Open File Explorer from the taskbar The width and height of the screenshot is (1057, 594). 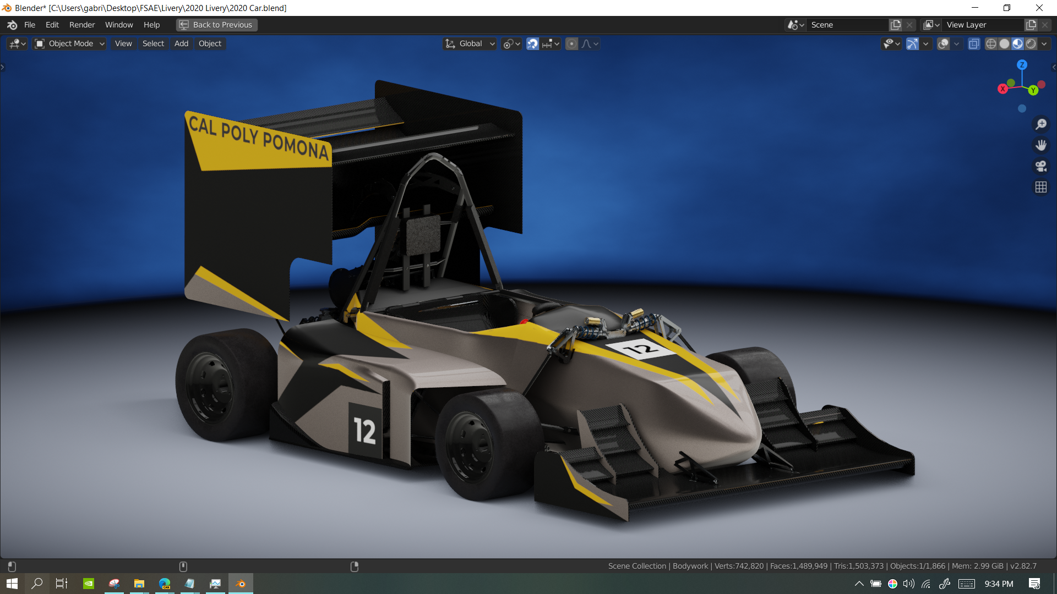139,584
